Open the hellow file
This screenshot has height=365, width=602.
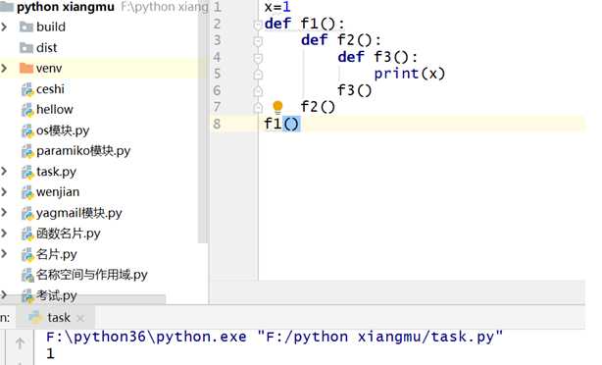click(x=55, y=110)
